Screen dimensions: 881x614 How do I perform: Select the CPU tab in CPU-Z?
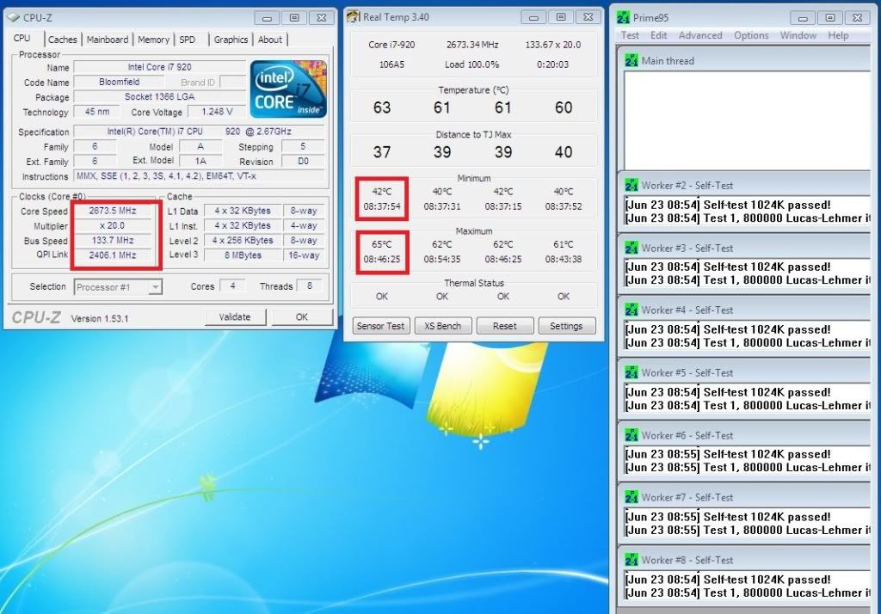[x=22, y=38]
